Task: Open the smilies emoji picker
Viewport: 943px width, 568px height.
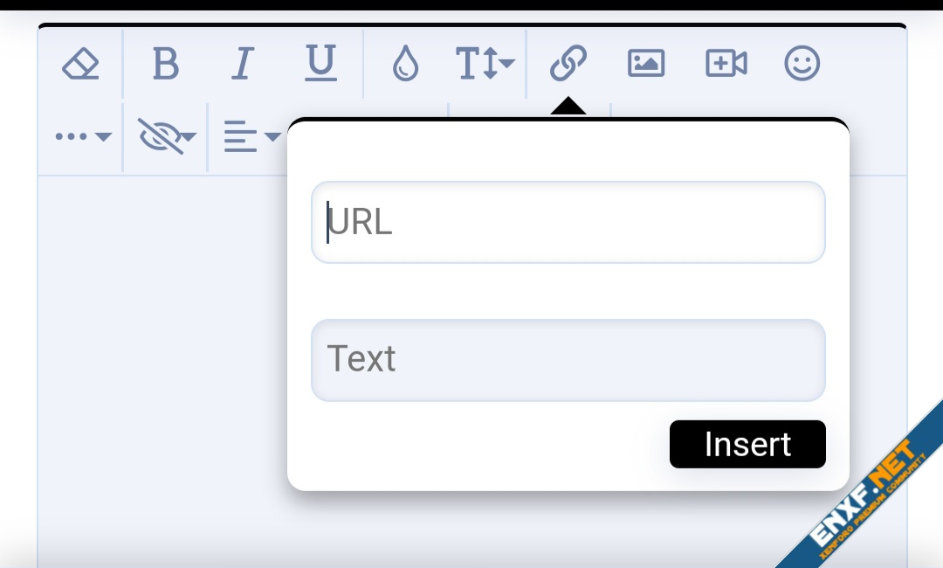Action: pos(802,64)
